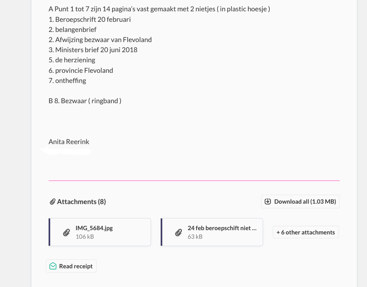Click paperclip icon on 24 feb beroepschift card
367x287 pixels.
click(179, 232)
